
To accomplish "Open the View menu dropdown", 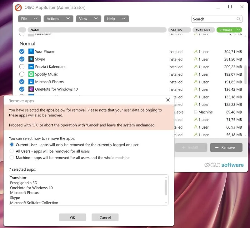I will click(88, 19).
